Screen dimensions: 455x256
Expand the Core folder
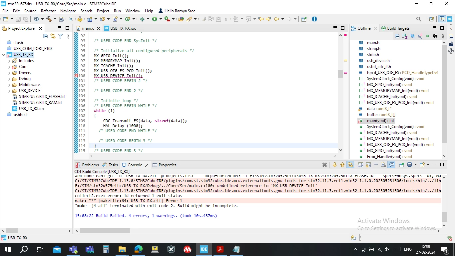click(x=9, y=67)
